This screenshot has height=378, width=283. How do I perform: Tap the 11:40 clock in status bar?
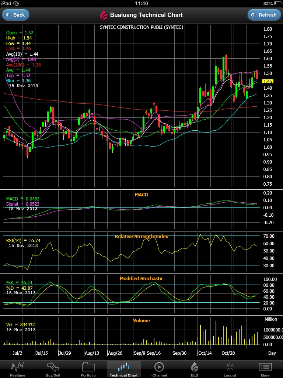[141, 3]
